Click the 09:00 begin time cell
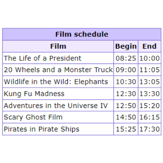163x163 pixels. (126, 70)
